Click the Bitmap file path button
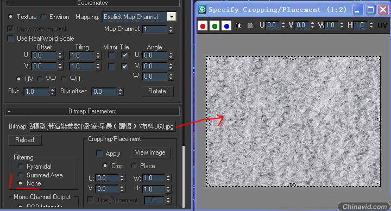 point(102,126)
